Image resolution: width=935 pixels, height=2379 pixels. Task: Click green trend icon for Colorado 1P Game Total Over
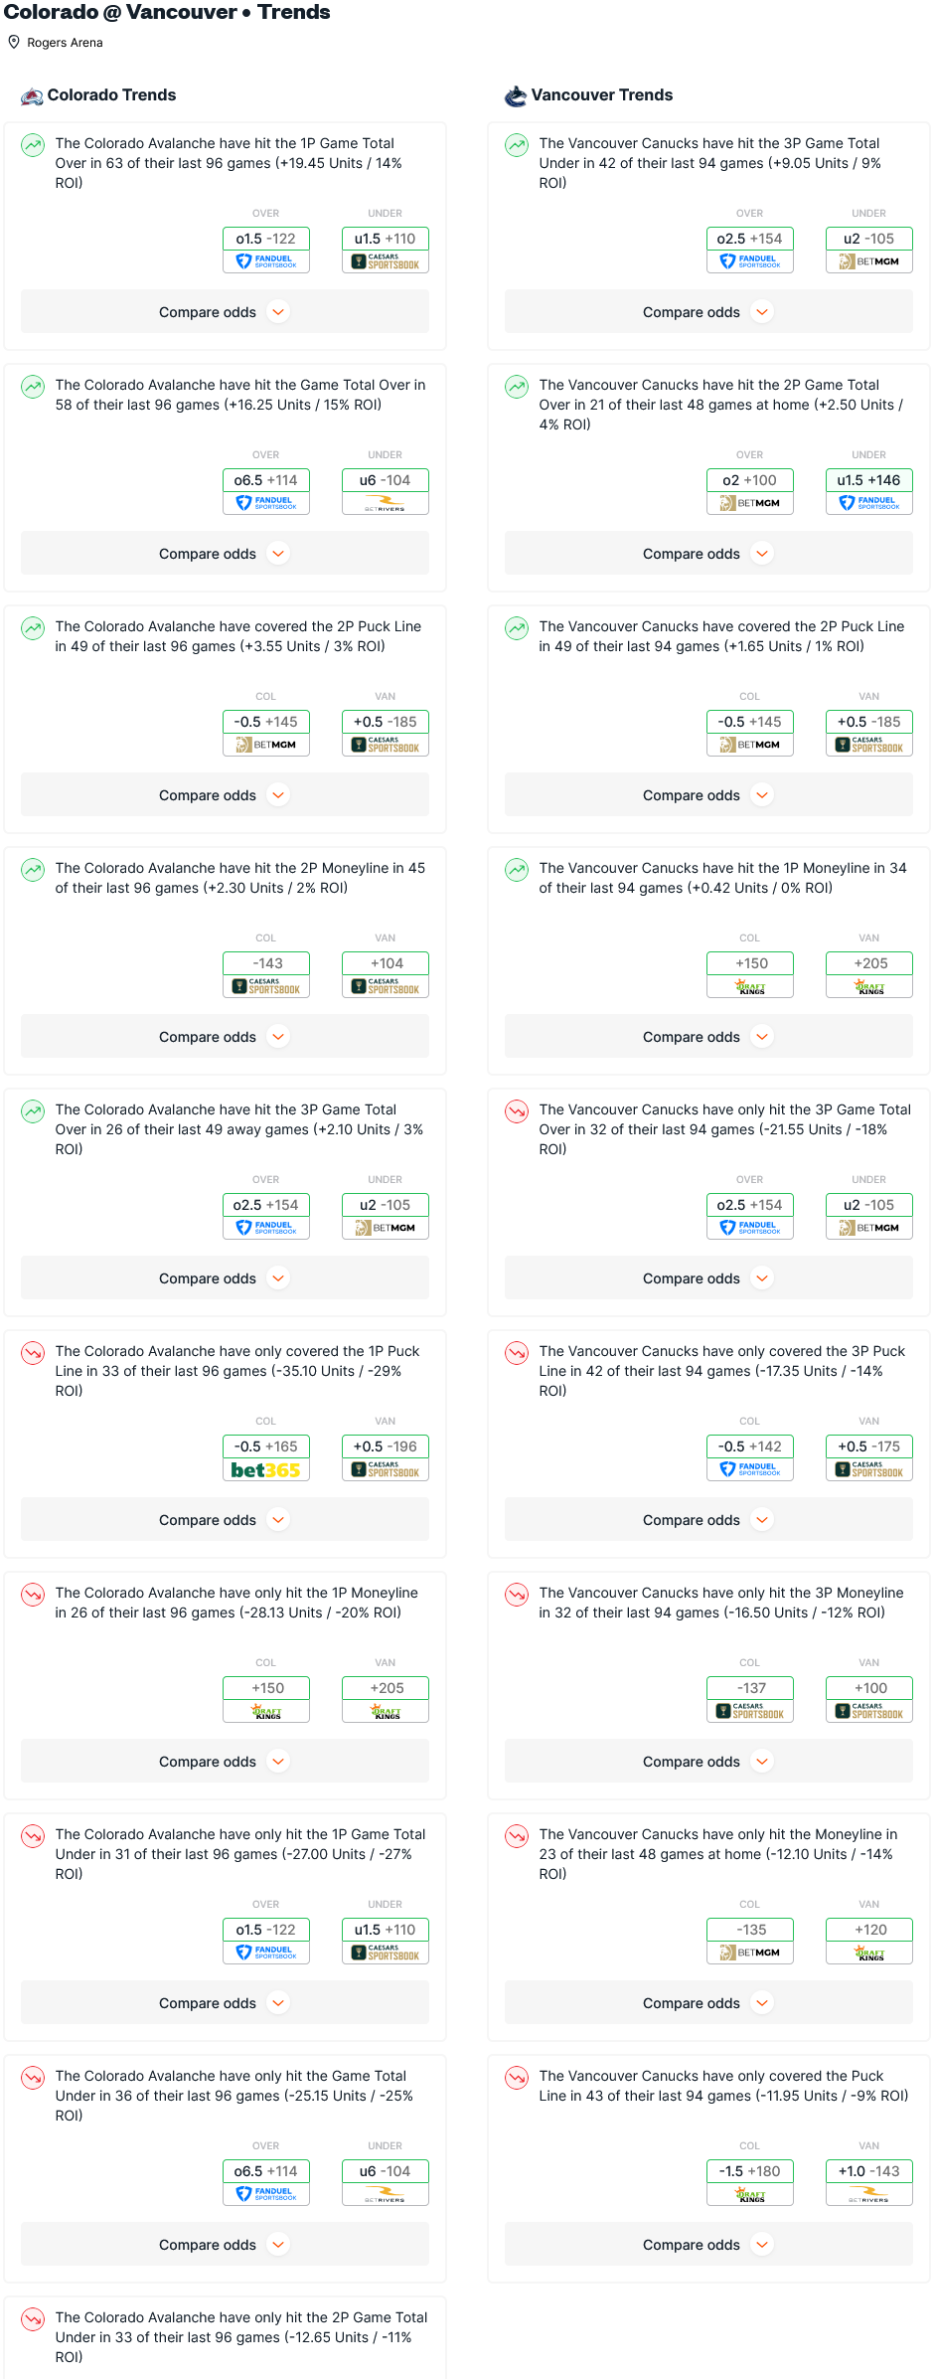pos(33,145)
